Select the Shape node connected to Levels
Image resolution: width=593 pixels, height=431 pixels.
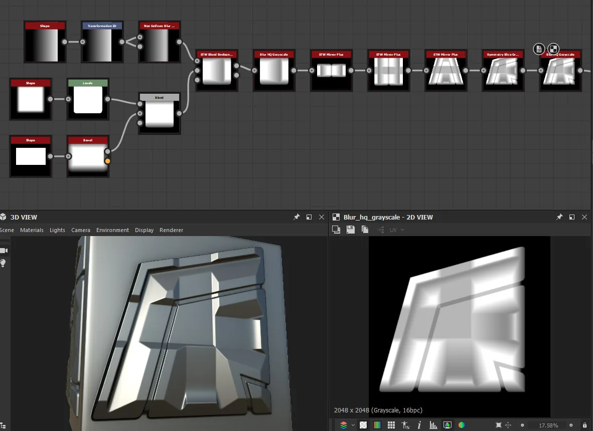[31, 99]
